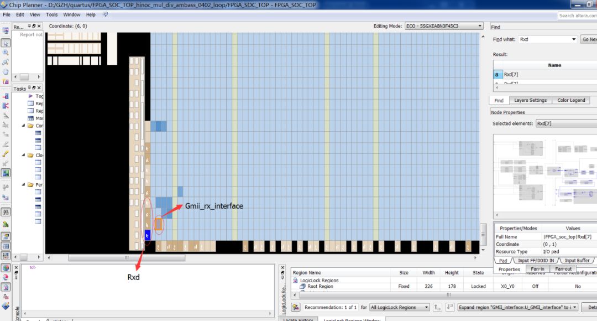This screenshot has height=321, width=597.
Task: Switch to the Fan-out tab
Action: pos(563,269)
